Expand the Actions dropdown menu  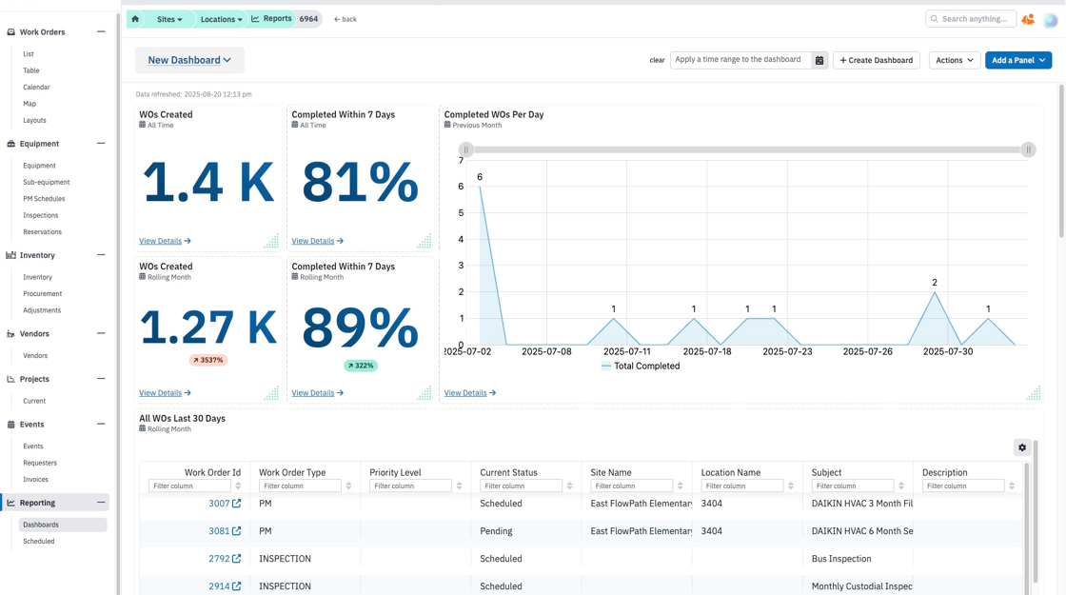tap(955, 61)
